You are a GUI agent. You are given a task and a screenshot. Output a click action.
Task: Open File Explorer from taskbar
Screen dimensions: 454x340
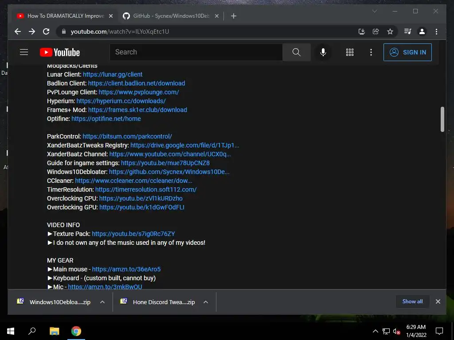[x=54, y=331]
